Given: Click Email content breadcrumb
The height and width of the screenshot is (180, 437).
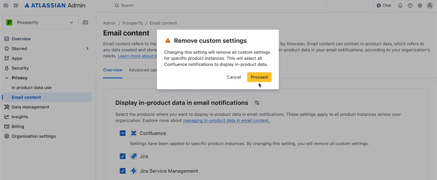Looking at the screenshot, I should pyautogui.click(x=163, y=23).
